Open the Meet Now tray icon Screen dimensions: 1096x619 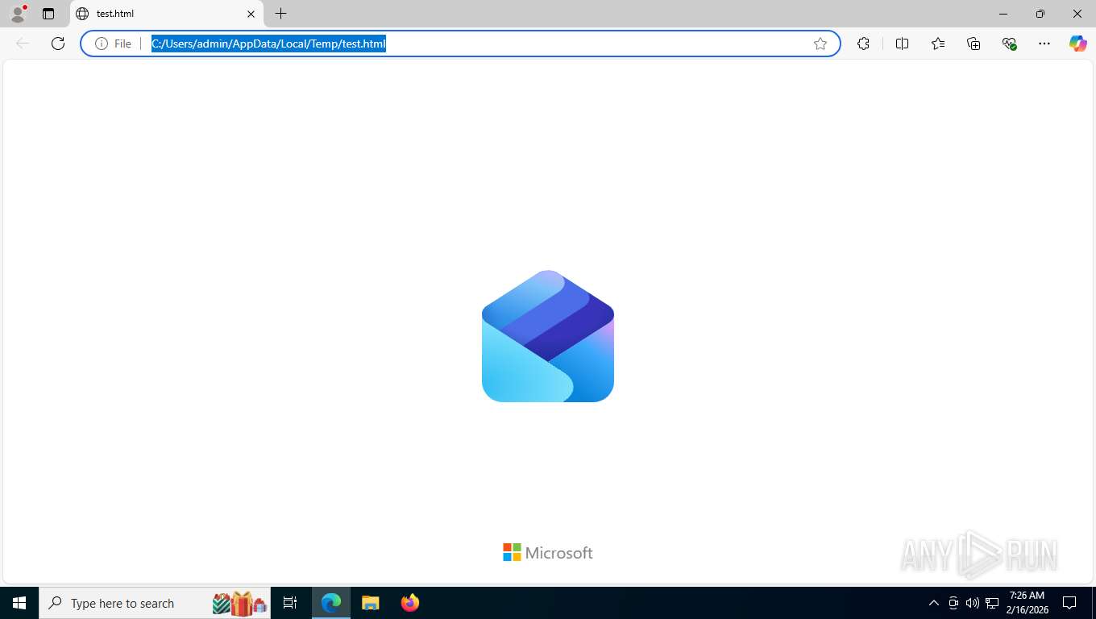(953, 603)
